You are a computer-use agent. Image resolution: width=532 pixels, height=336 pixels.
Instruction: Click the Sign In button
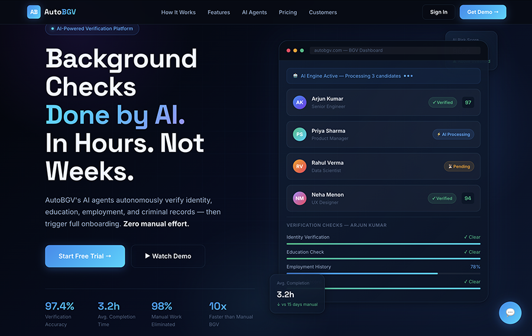click(x=439, y=12)
